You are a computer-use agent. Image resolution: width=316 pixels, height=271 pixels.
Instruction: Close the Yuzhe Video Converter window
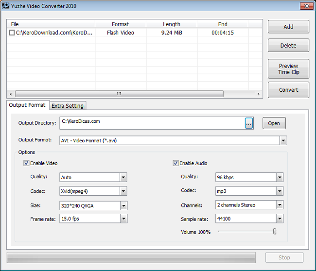click(x=307, y=6)
